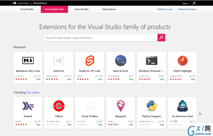Click publisher name Vaisakh Pisharody
This screenshot has height=136, width=213.
146,121
